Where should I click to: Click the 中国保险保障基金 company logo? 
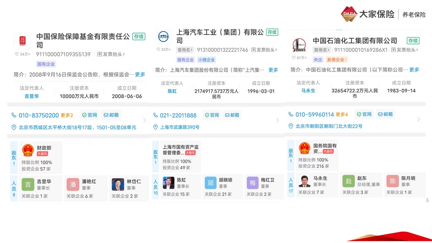point(22,40)
